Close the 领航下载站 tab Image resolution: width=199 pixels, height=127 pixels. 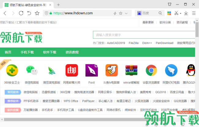pos(50,5)
